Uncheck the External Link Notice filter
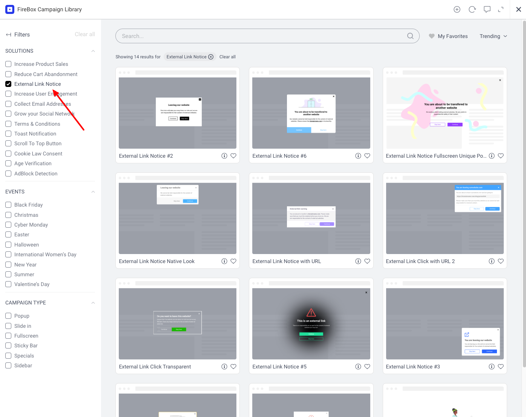The height and width of the screenshot is (417, 526). coord(8,84)
